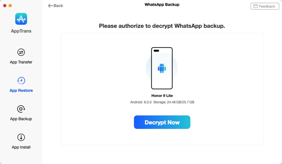
Task: Click the Android robot icon
Action: pyautogui.click(x=162, y=68)
